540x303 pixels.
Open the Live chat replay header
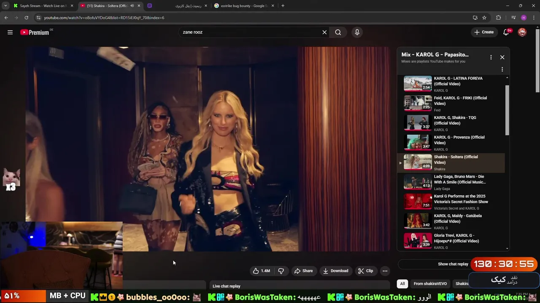point(227,286)
